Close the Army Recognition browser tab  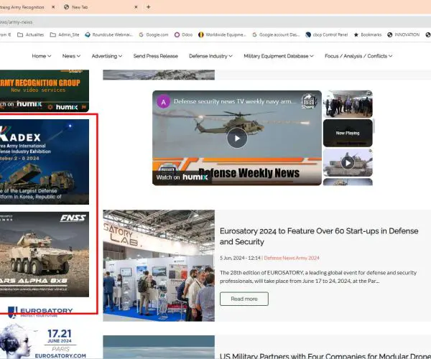52,6
